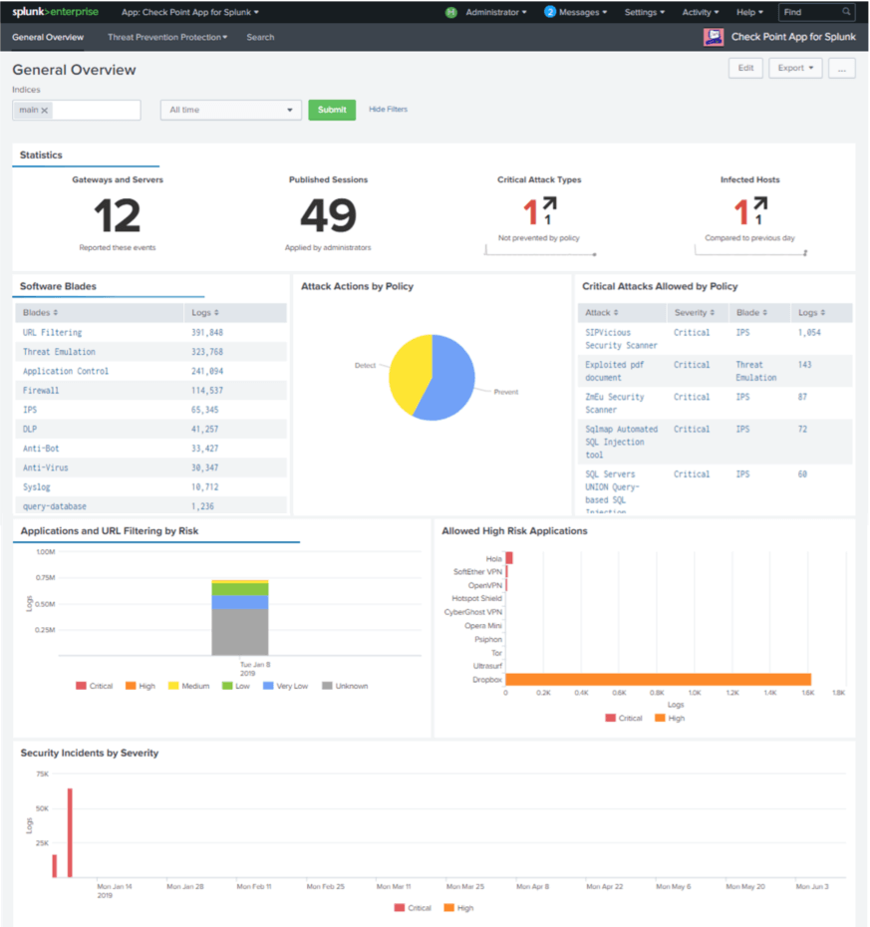Click the Administrator user avatar icon
The height and width of the screenshot is (927, 870).
(451, 12)
